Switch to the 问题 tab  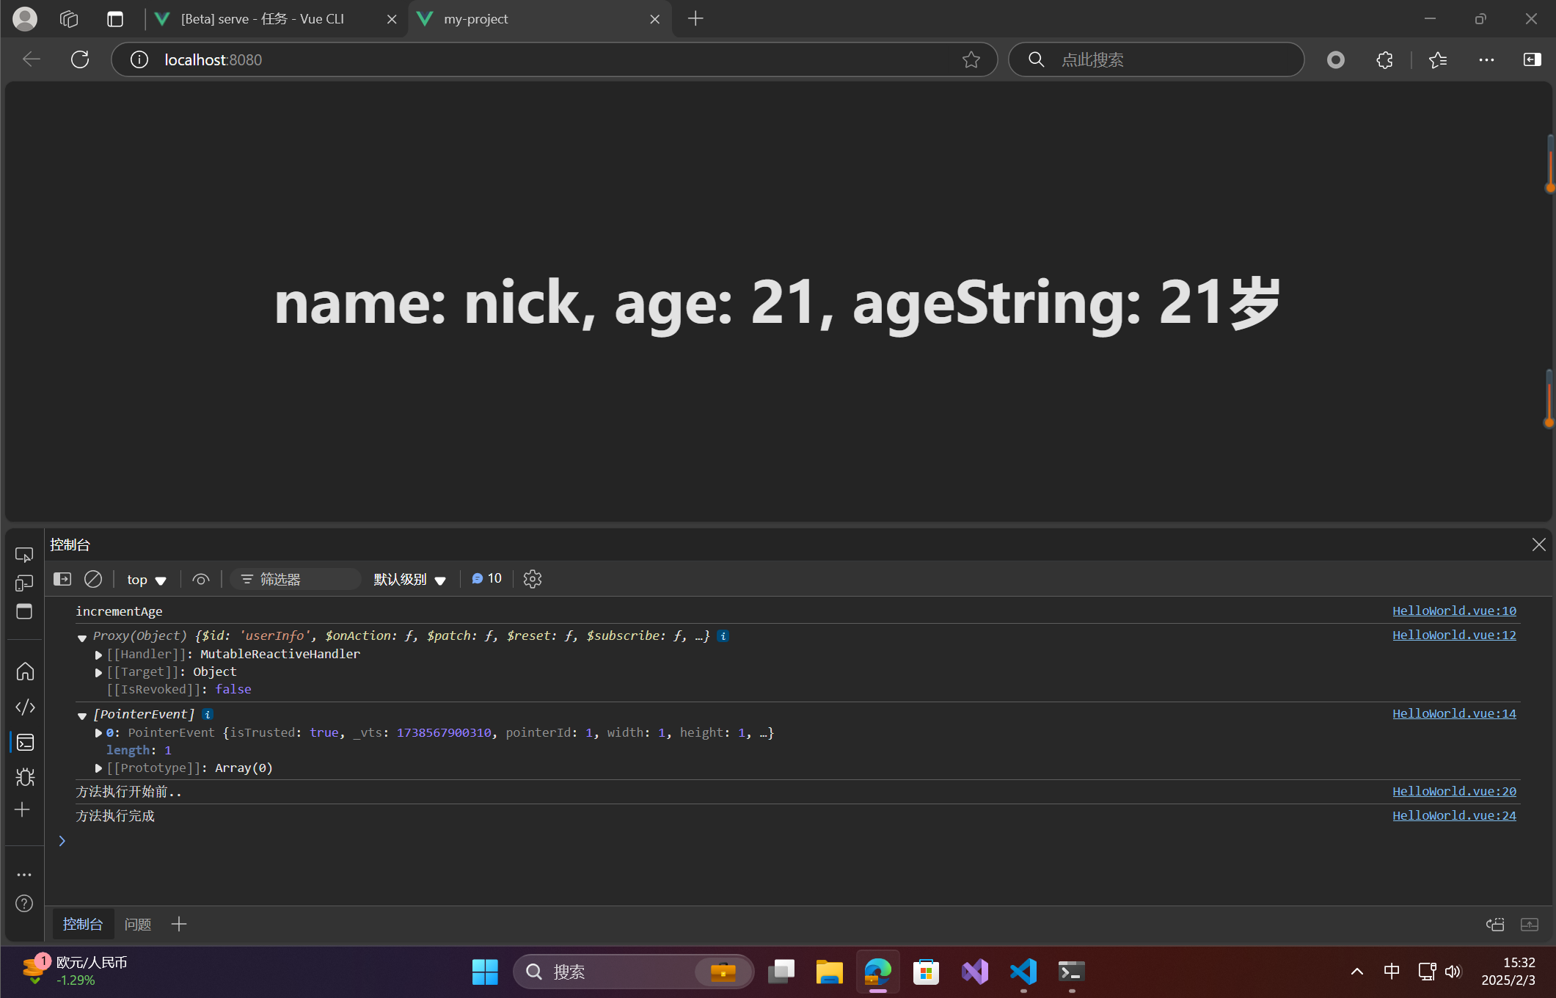138,924
